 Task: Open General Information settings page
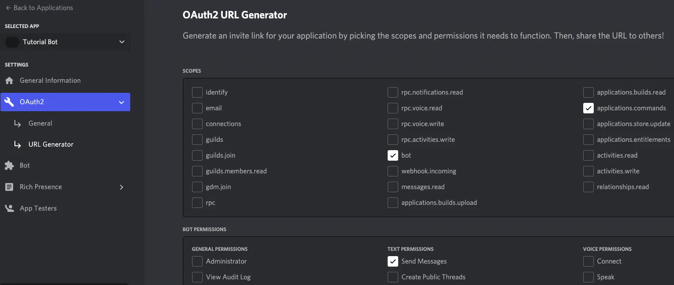point(50,81)
